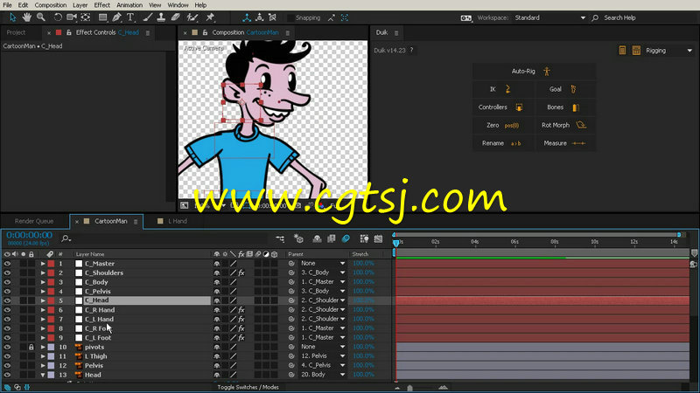Click the Duik Bones icon
700x393 pixels.
pos(576,107)
